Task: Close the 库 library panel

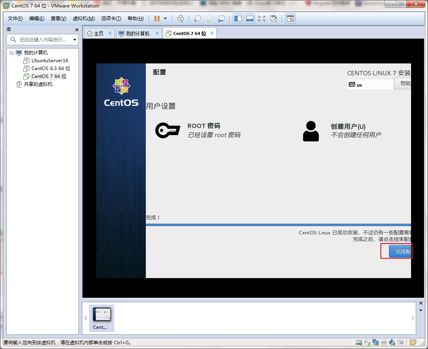Action: pyautogui.click(x=77, y=30)
